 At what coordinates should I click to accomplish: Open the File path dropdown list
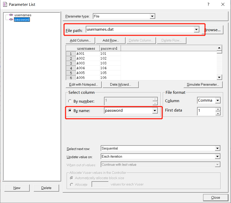(x=196, y=29)
